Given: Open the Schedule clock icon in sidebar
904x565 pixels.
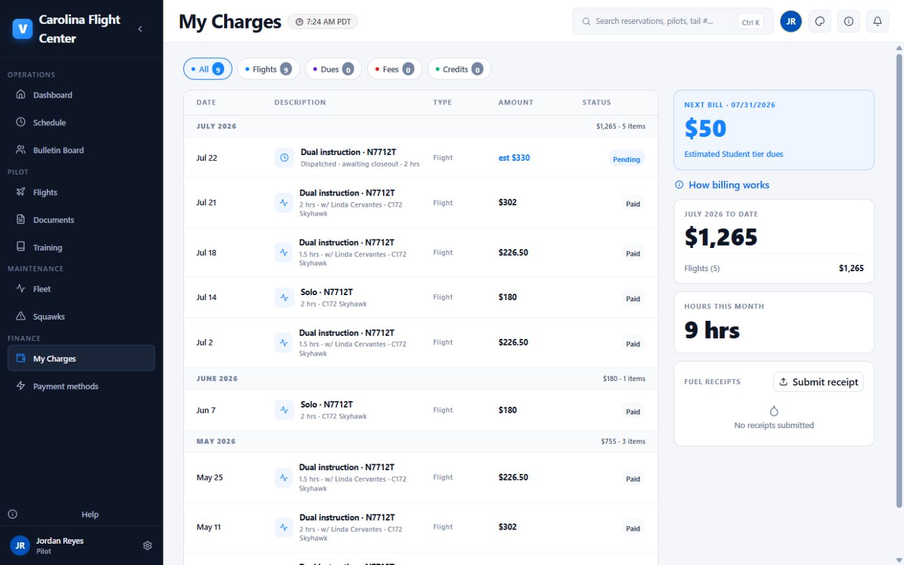Looking at the screenshot, I should 21,122.
